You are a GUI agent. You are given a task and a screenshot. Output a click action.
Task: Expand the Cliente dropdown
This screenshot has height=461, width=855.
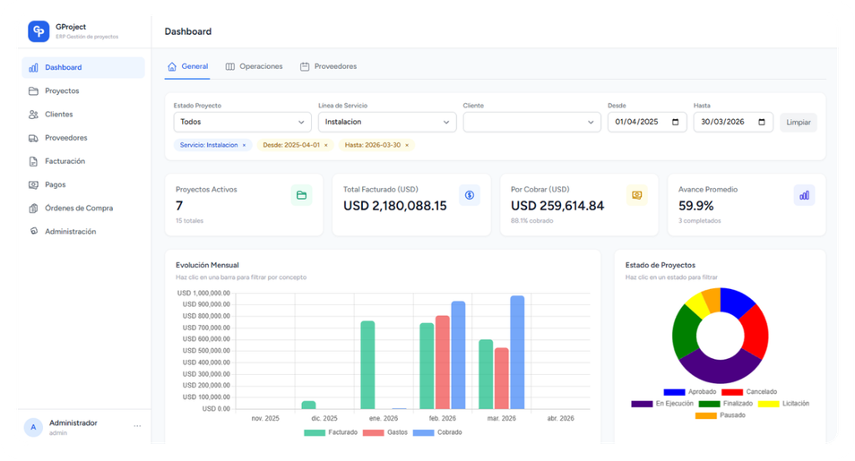(531, 122)
